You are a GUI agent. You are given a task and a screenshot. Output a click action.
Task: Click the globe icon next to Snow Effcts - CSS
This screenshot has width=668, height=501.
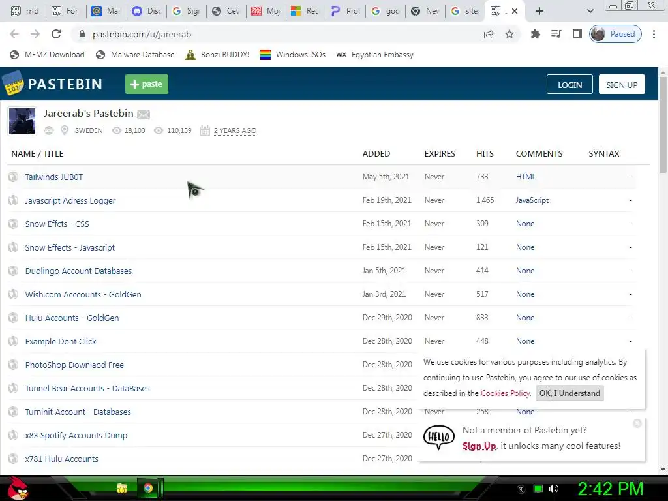[x=13, y=223]
